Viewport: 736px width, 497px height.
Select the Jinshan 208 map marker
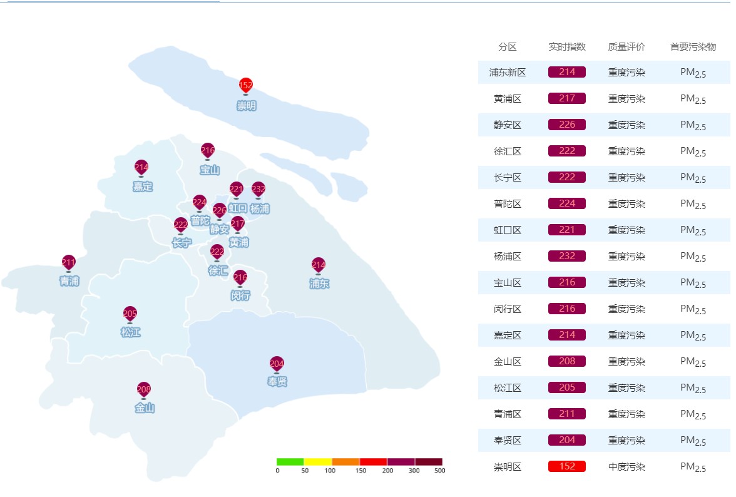(x=144, y=389)
